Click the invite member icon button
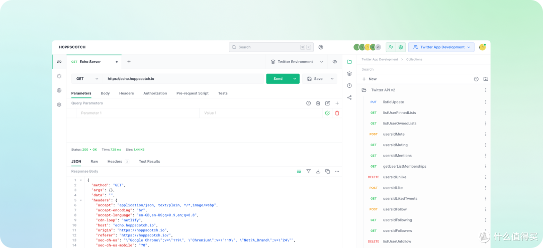Viewport: 543px width, 248px height. click(391, 47)
